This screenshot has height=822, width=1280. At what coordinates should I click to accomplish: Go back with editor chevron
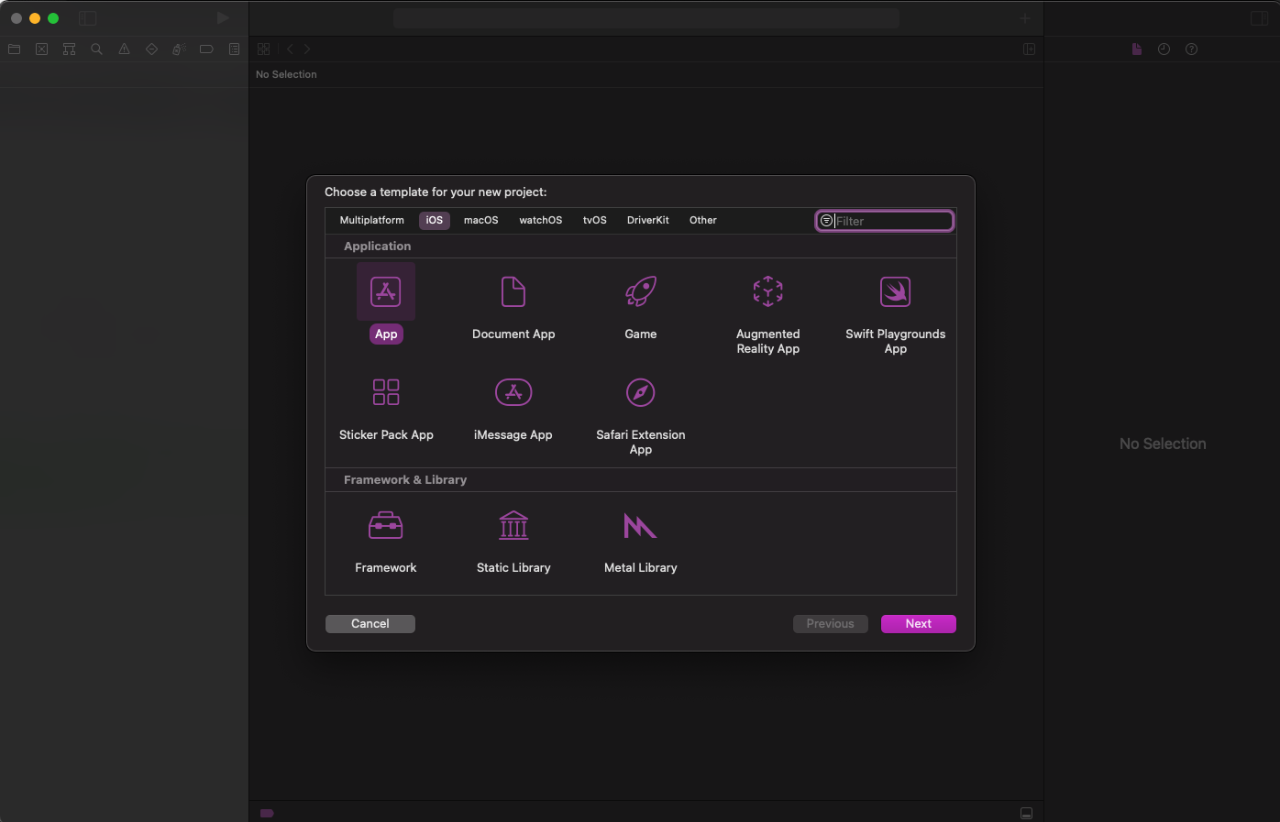(290, 49)
